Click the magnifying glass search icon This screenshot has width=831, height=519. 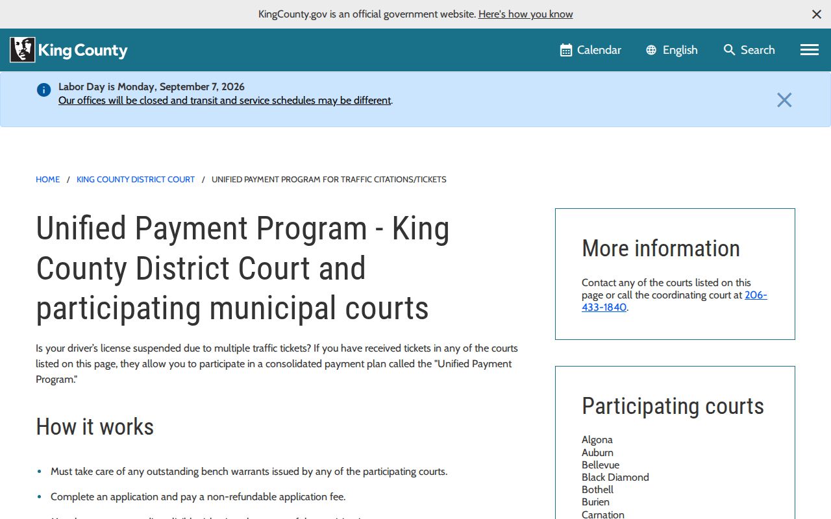(730, 50)
